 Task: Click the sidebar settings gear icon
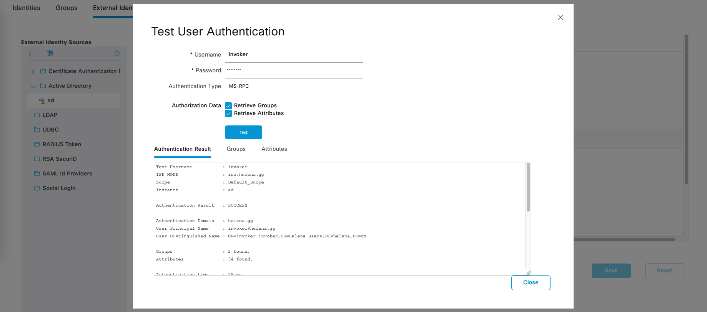tap(117, 53)
